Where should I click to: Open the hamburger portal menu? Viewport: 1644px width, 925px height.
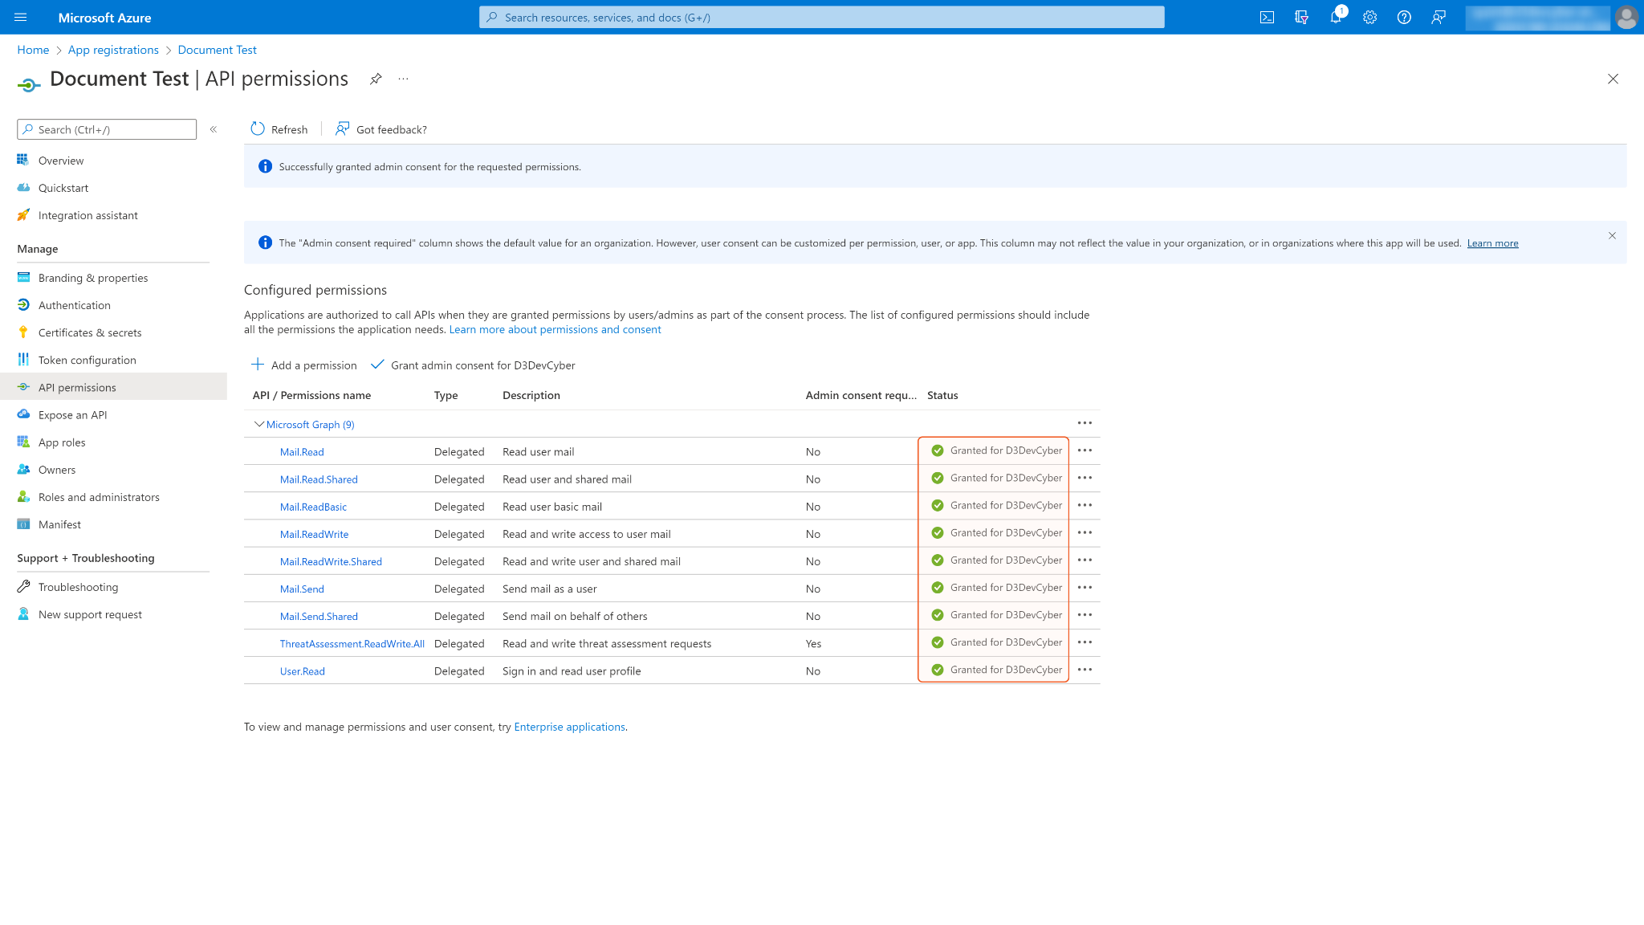click(21, 18)
